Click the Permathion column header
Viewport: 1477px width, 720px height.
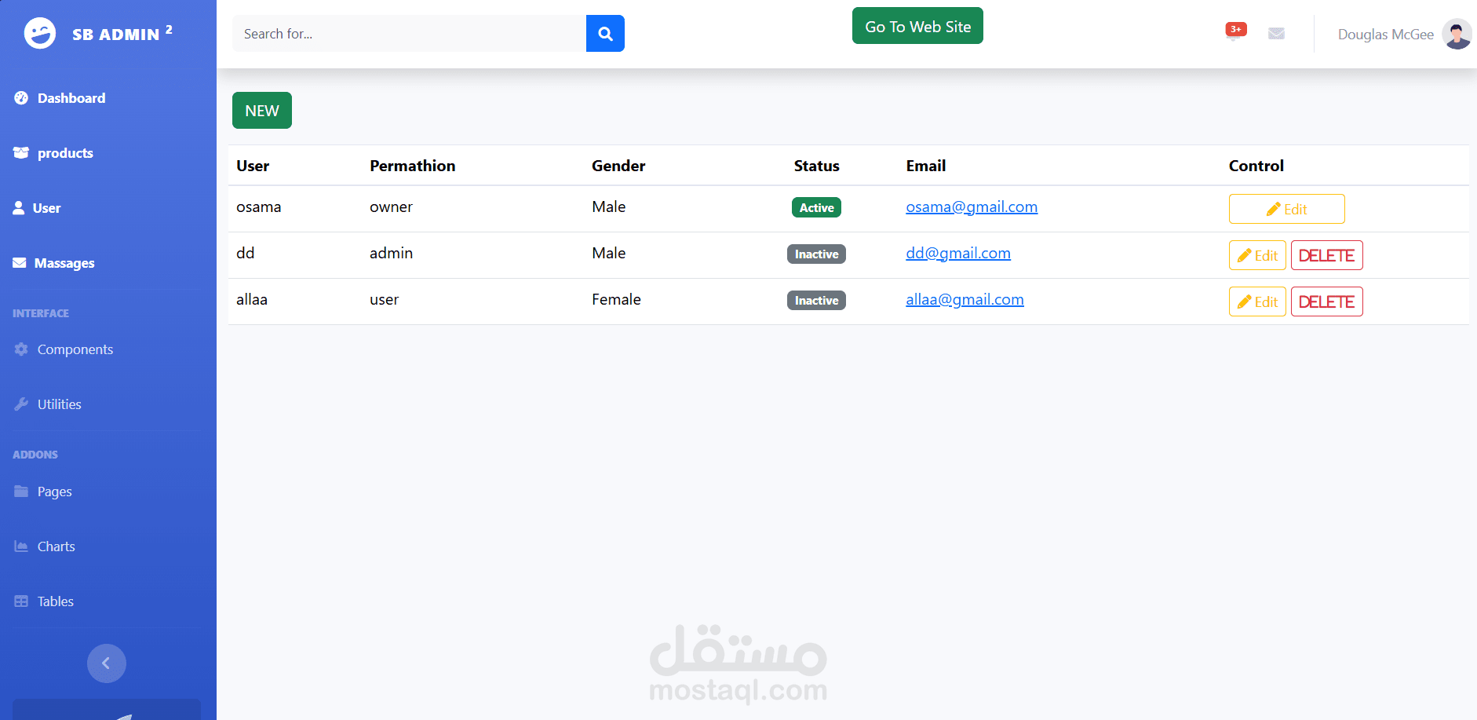(412, 166)
